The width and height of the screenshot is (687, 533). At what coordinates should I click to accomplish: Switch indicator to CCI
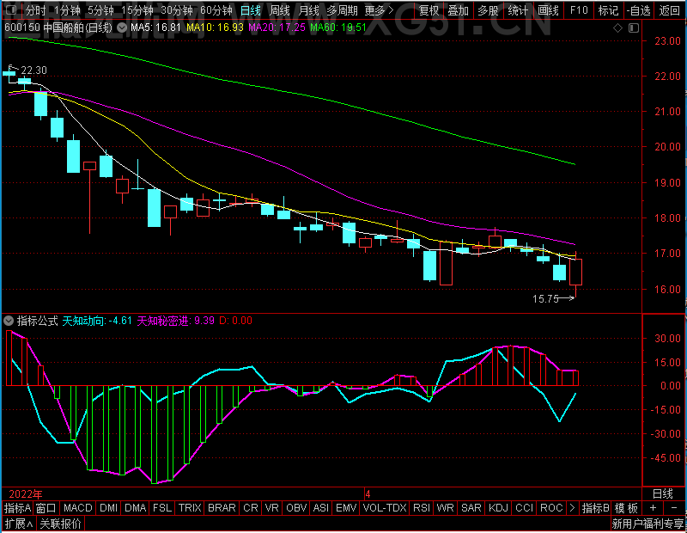(x=525, y=508)
